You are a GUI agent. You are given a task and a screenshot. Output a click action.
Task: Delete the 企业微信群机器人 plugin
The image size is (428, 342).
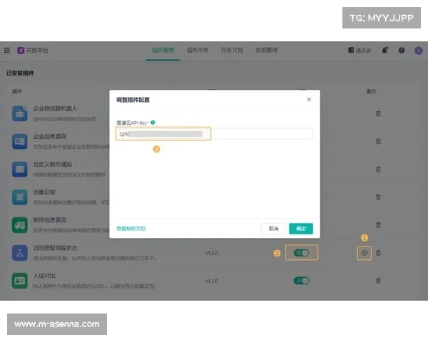(378, 113)
